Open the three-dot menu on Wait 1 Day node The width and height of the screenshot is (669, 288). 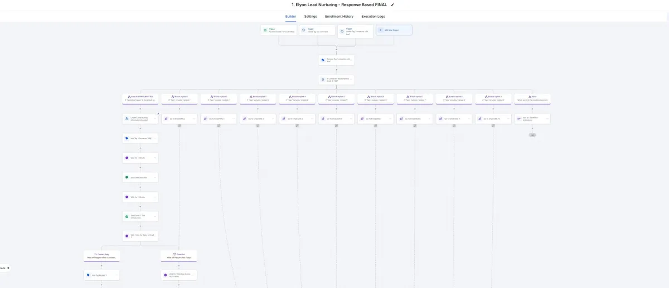coord(155,236)
